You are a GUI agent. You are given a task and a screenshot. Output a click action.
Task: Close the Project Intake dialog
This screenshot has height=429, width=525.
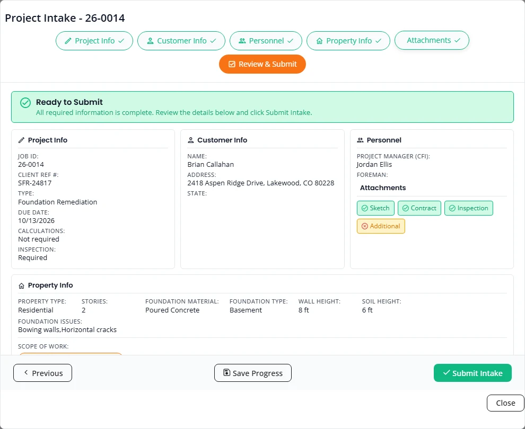click(505, 403)
